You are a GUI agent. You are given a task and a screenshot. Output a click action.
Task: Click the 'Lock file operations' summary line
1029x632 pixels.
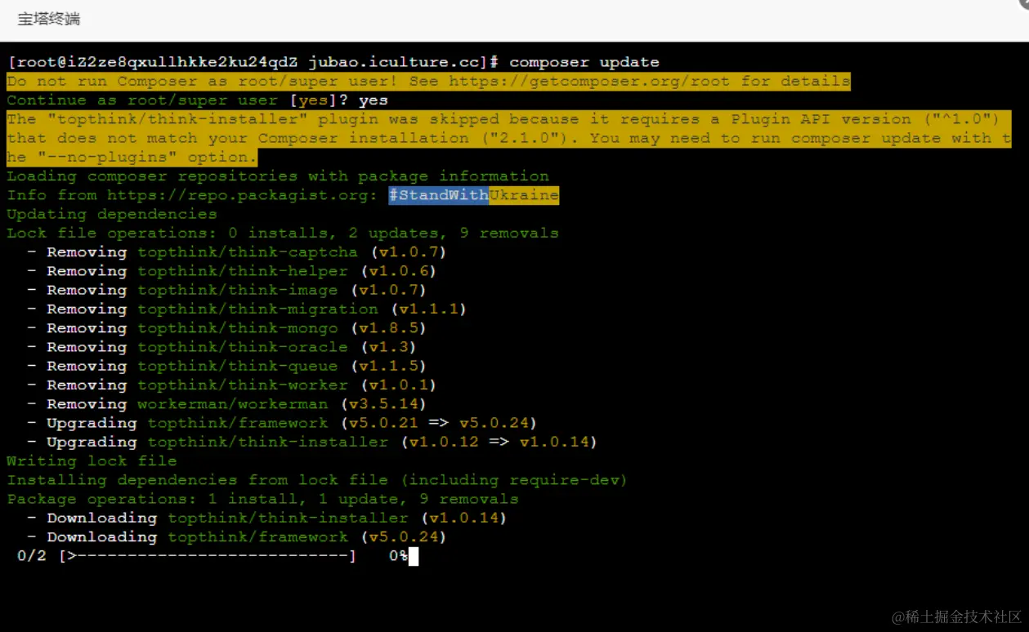[x=283, y=233]
